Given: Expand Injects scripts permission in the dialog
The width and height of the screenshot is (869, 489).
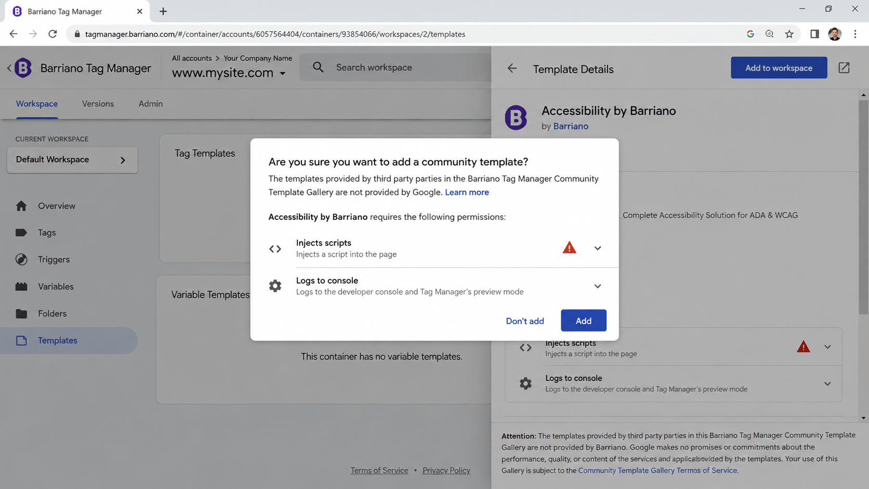Looking at the screenshot, I should coord(598,248).
